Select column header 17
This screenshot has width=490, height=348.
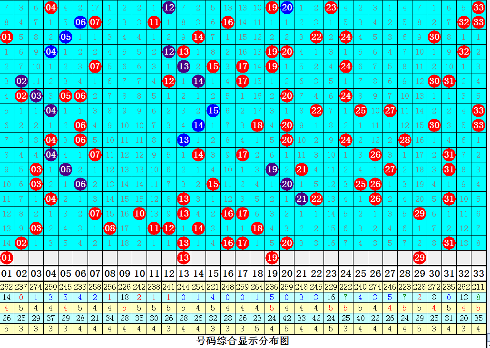tap(243, 273)
